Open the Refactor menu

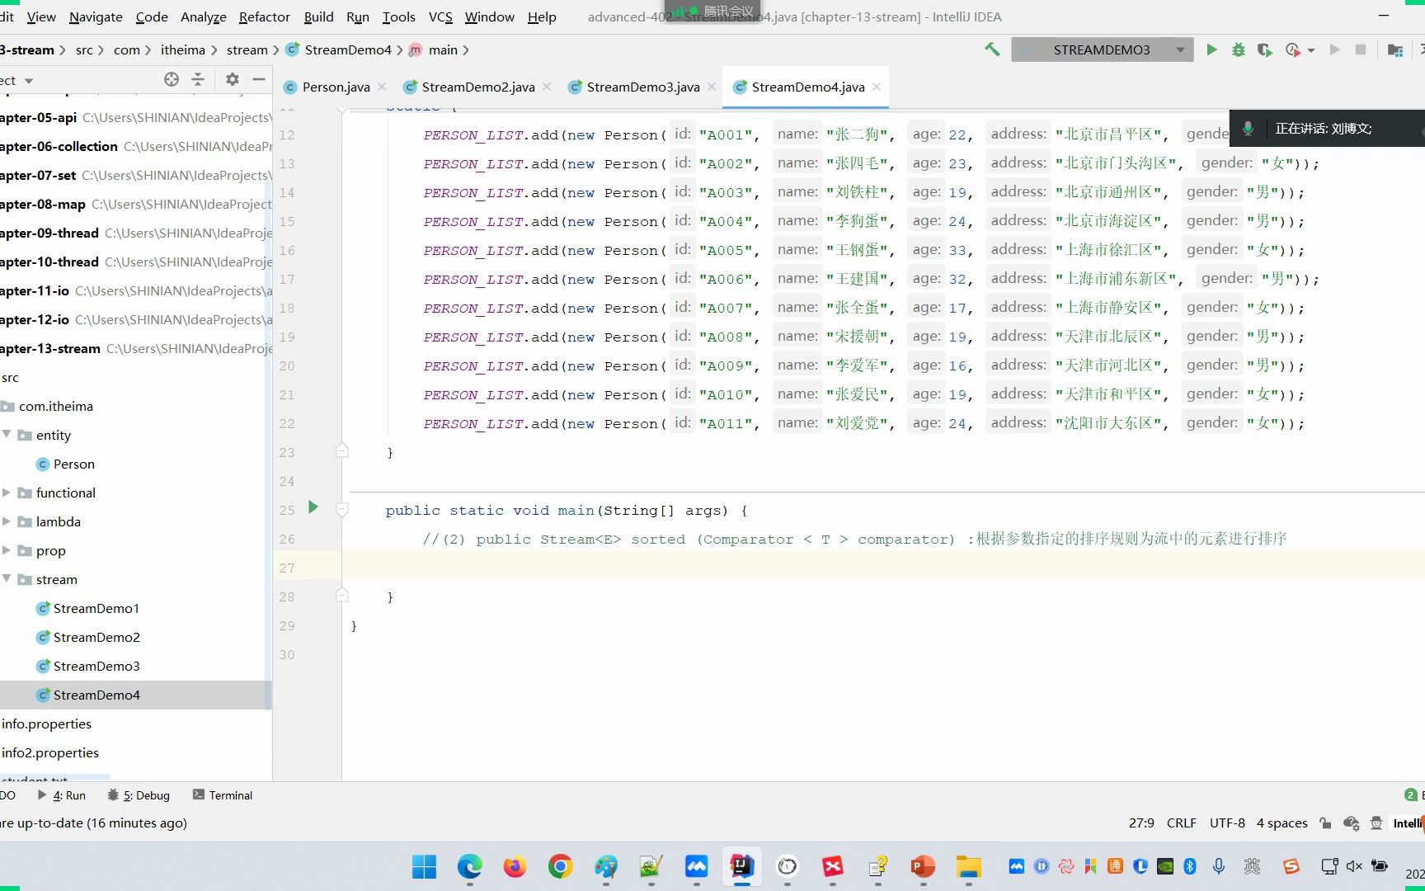click(265, 16)
